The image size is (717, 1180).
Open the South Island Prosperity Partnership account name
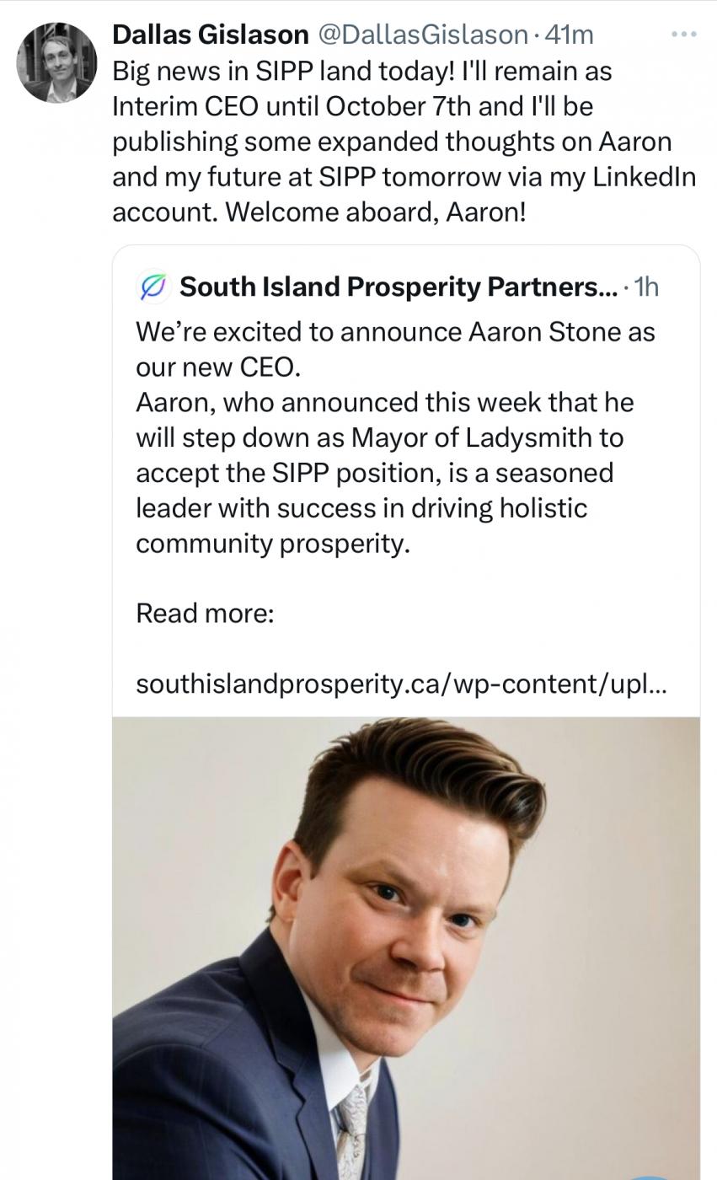coord(388,287)
